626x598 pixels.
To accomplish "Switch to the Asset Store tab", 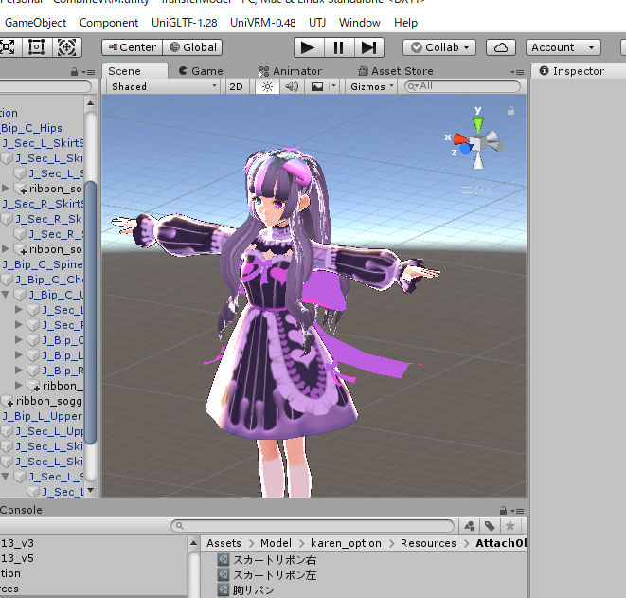I will (396, 71).
